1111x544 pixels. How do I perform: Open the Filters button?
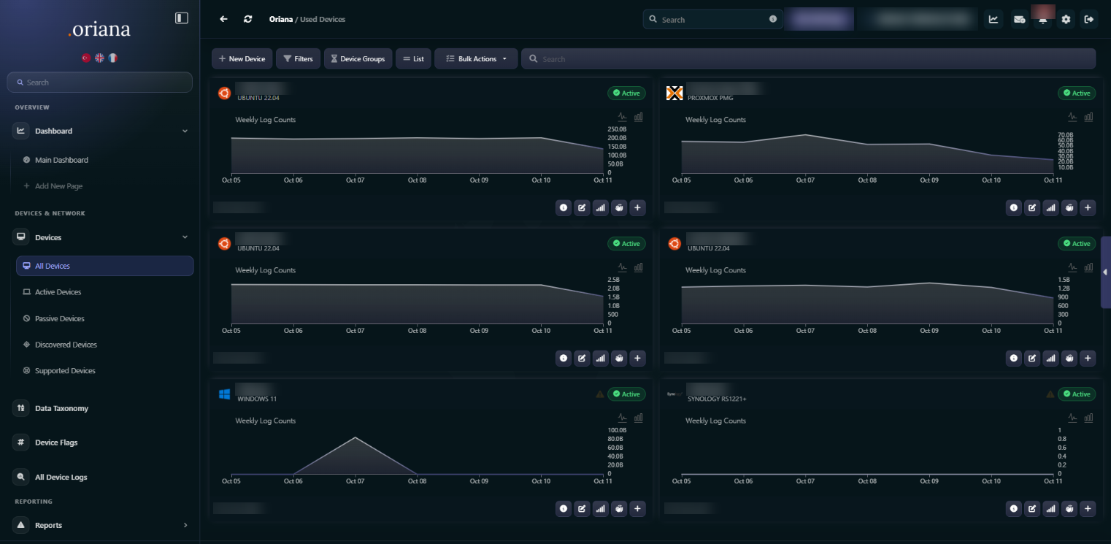pos(298,58)
